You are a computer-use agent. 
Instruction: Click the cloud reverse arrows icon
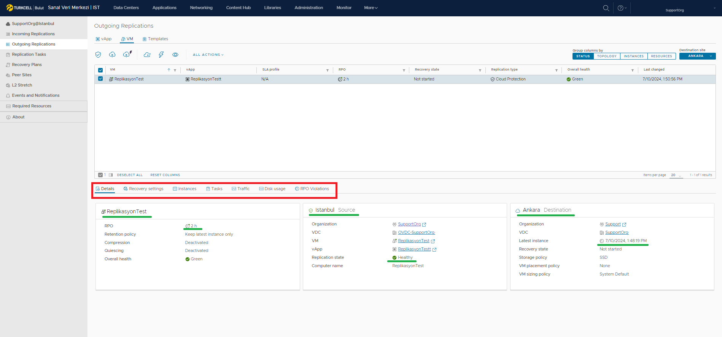(x=147, y=55)
